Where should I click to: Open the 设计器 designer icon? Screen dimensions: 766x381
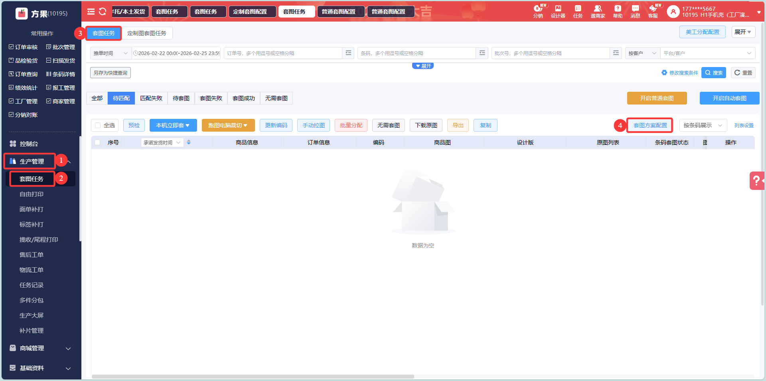click(558, 12)
